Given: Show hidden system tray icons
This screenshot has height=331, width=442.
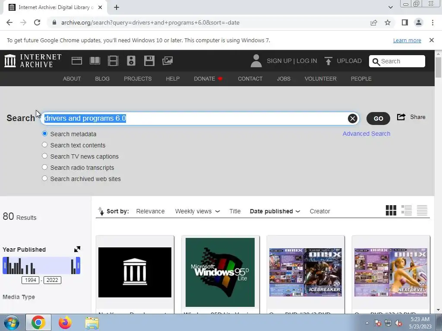Looking at the screenshot, I should tap(367, 323).
